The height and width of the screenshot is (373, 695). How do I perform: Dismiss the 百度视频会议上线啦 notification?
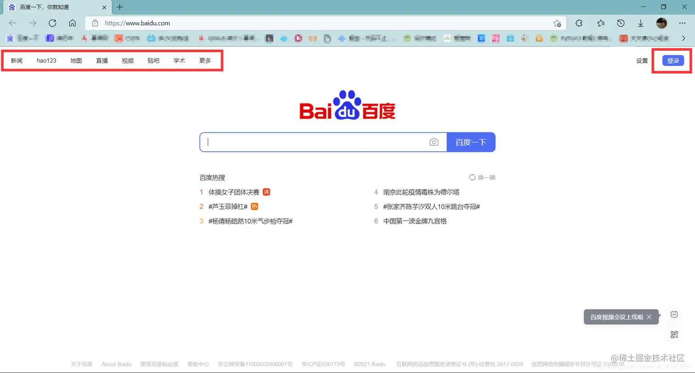[649, 317]
